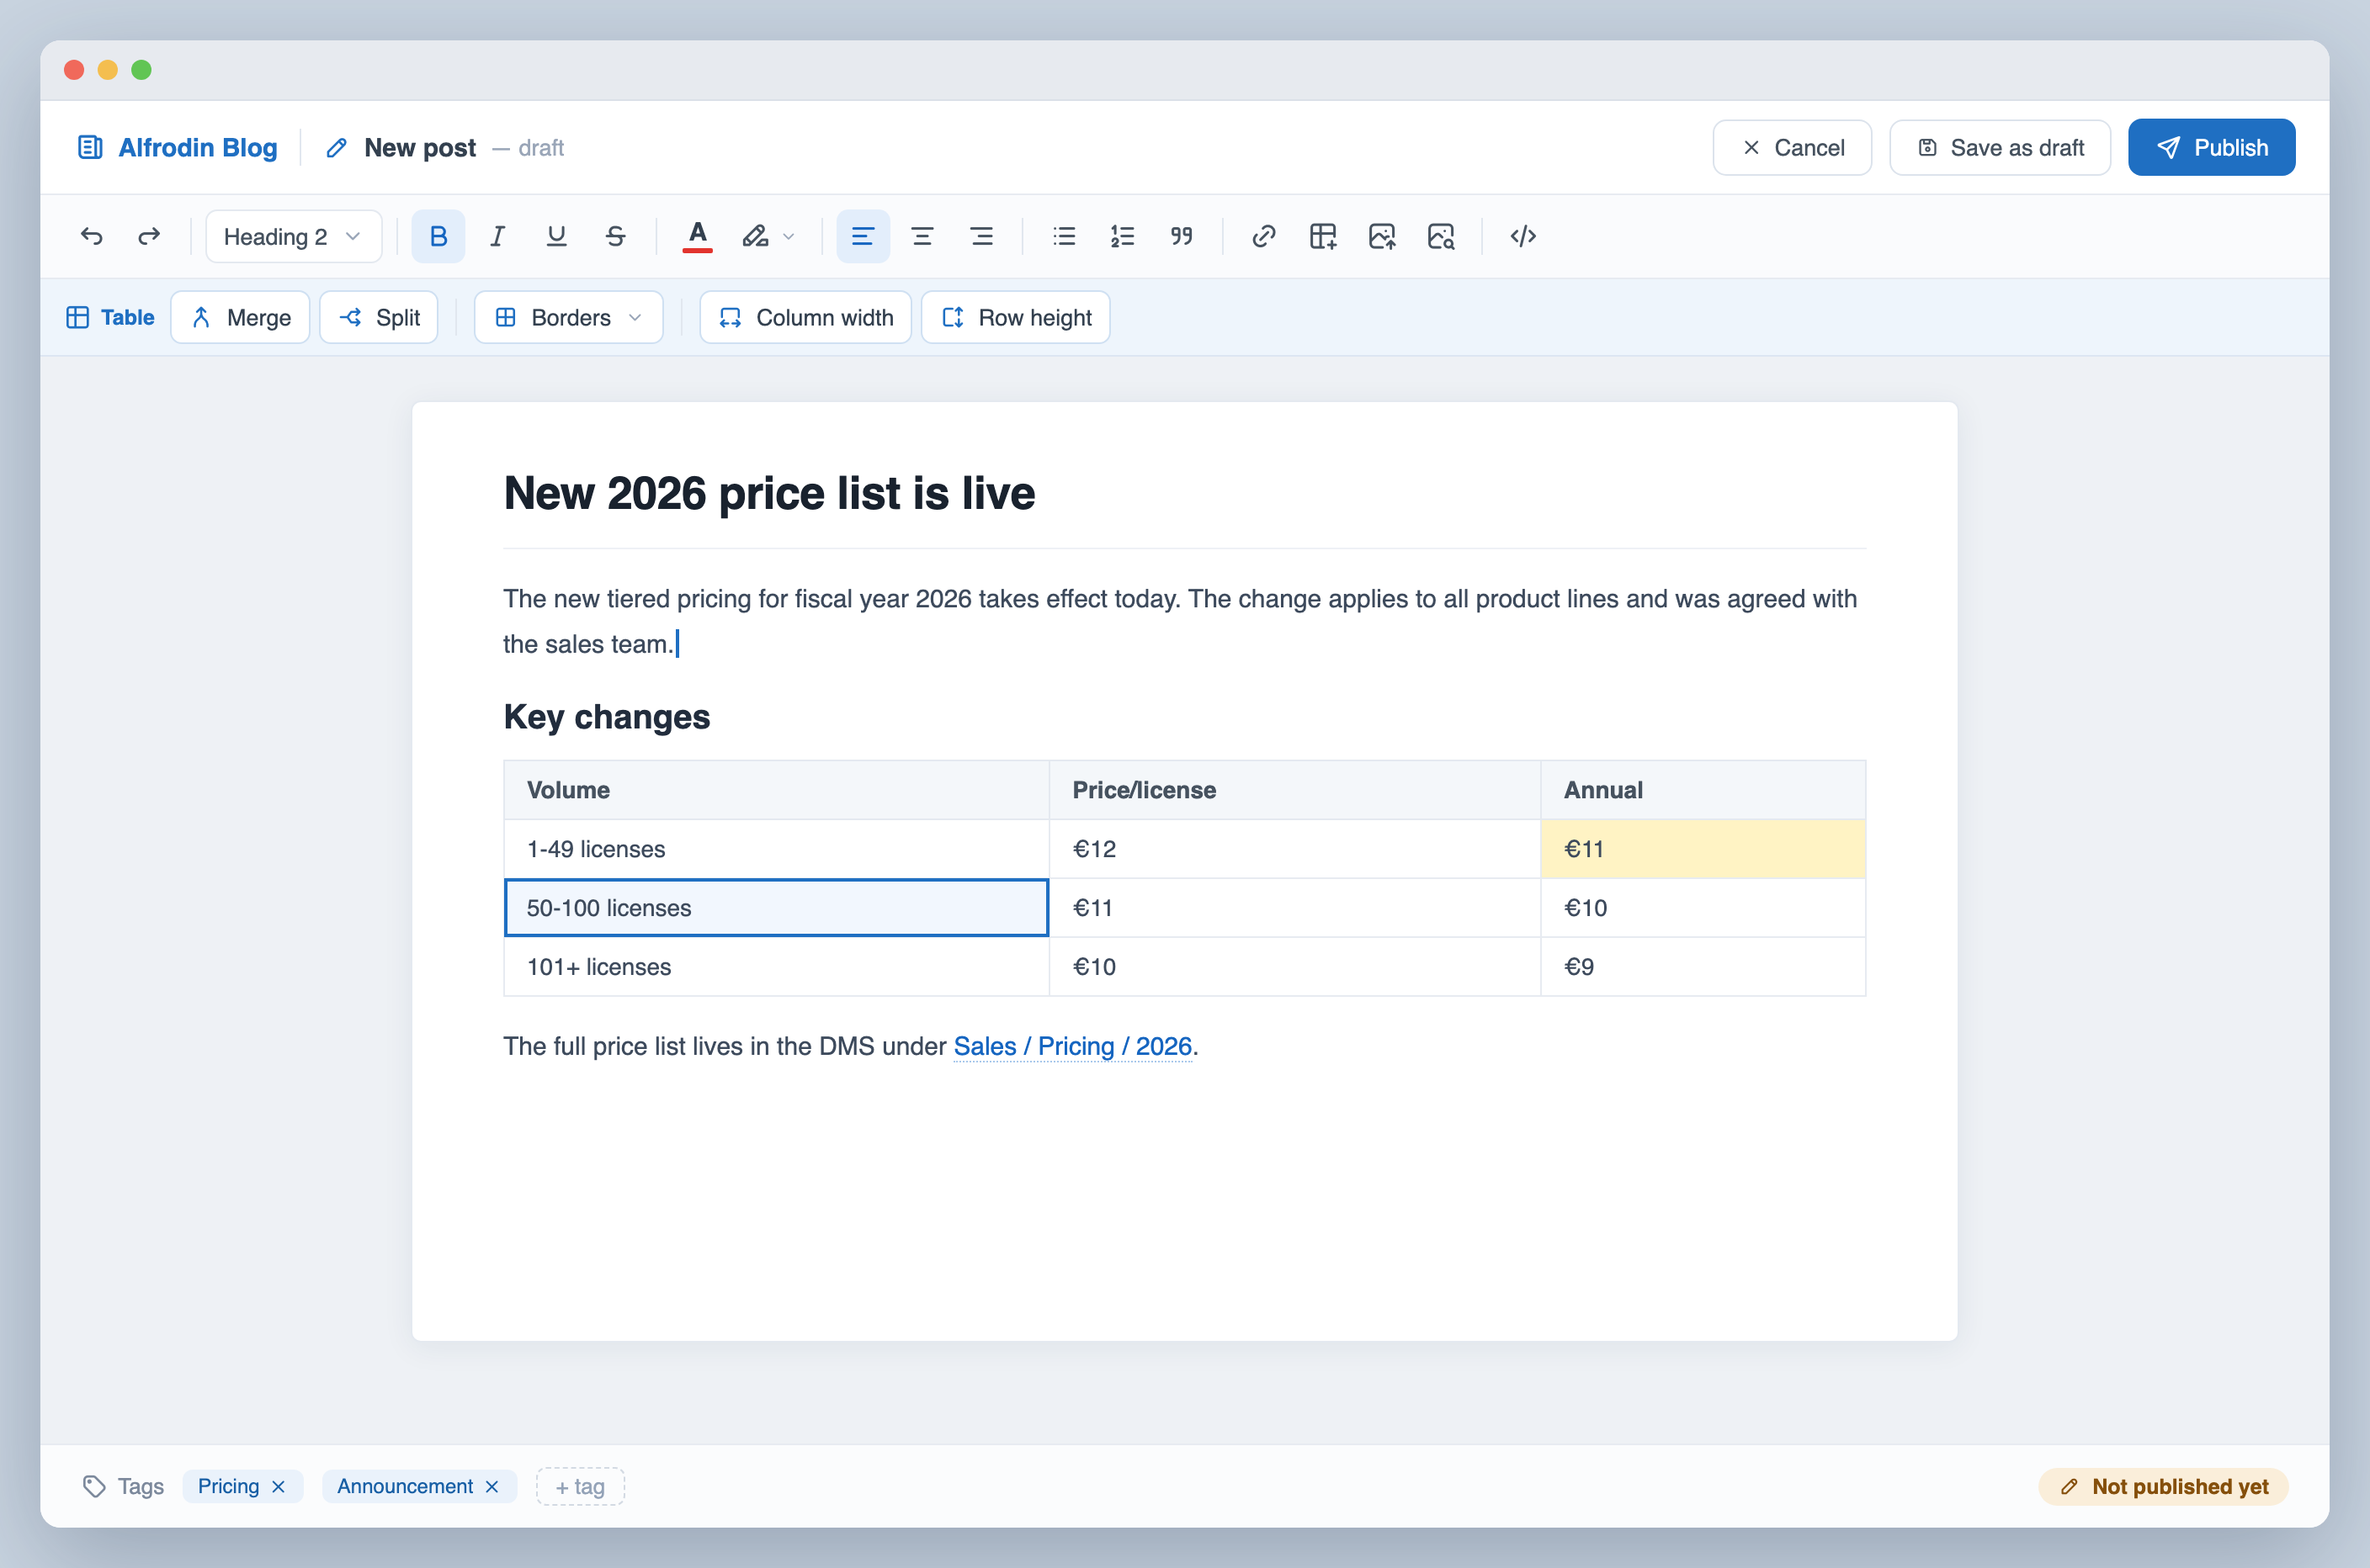
Task: Add a new tag
Action: [x=580, y=1487]
